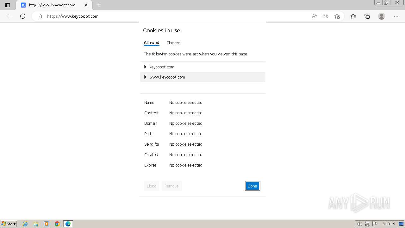Launch Google Chrome from taskbar

57,224
